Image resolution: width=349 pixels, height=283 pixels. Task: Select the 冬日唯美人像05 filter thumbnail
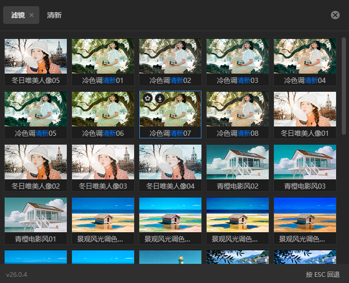click(36, 56)
